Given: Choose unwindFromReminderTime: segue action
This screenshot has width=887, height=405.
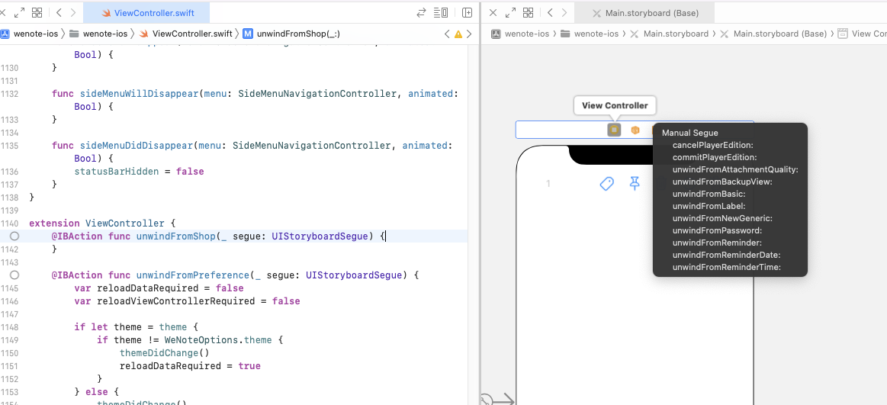Looking at the screenshot, I should (x=726, y=267).
